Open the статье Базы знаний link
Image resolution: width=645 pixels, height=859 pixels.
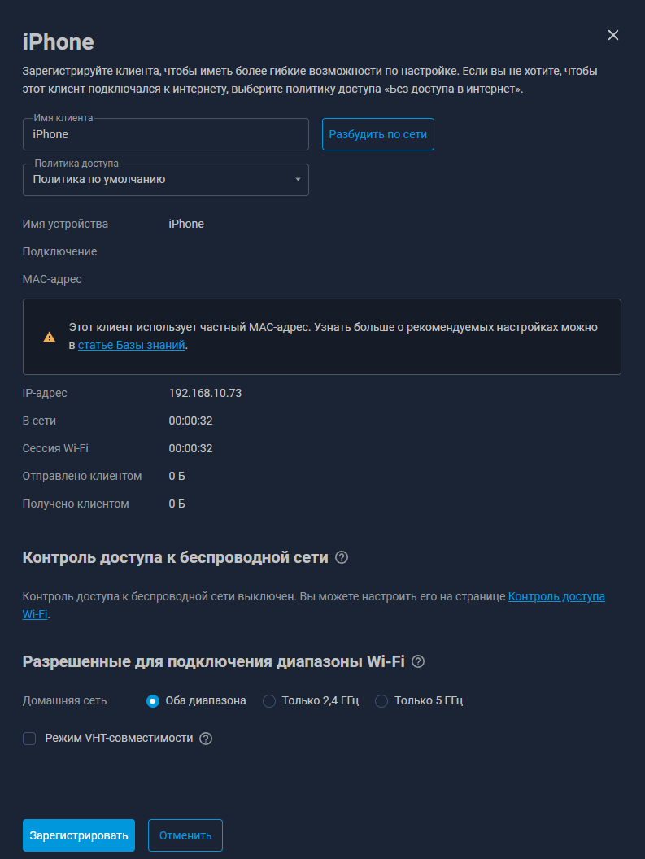pyautogui.click(x=132, y=345)
